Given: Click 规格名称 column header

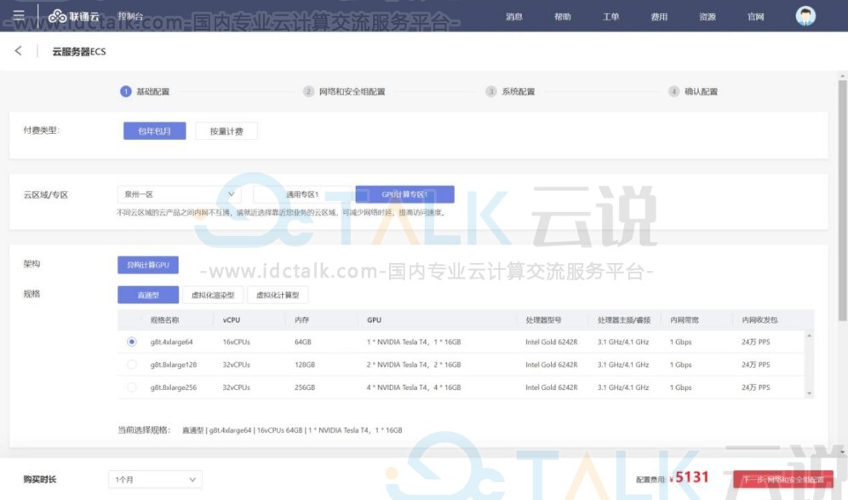Looking at the screenshot, I should (164, 319).
